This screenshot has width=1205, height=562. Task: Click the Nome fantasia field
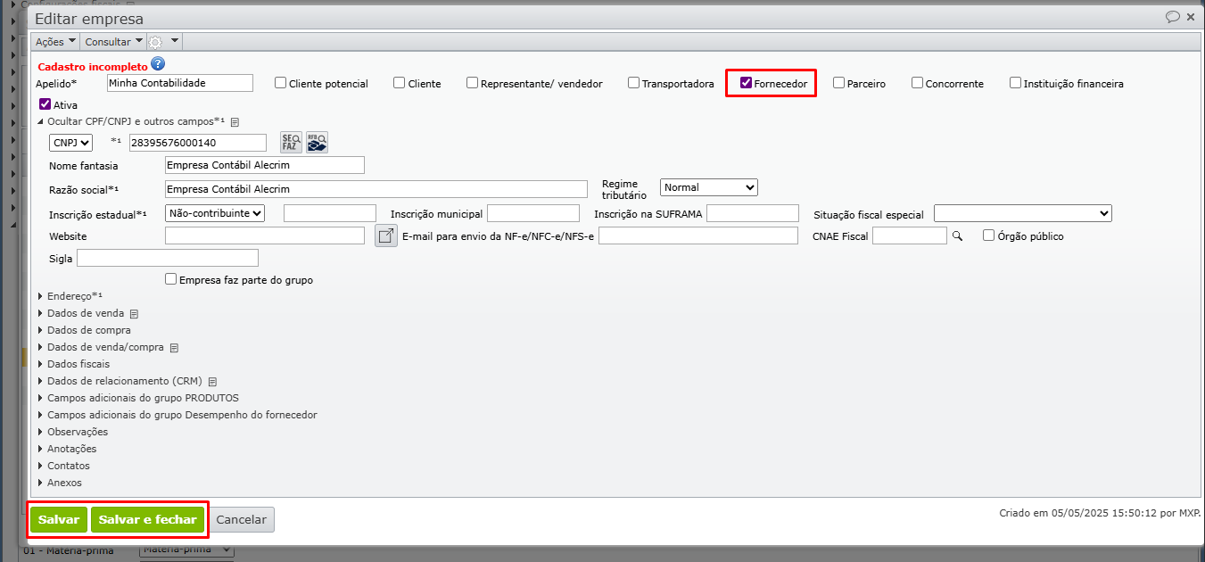(265, 165)
